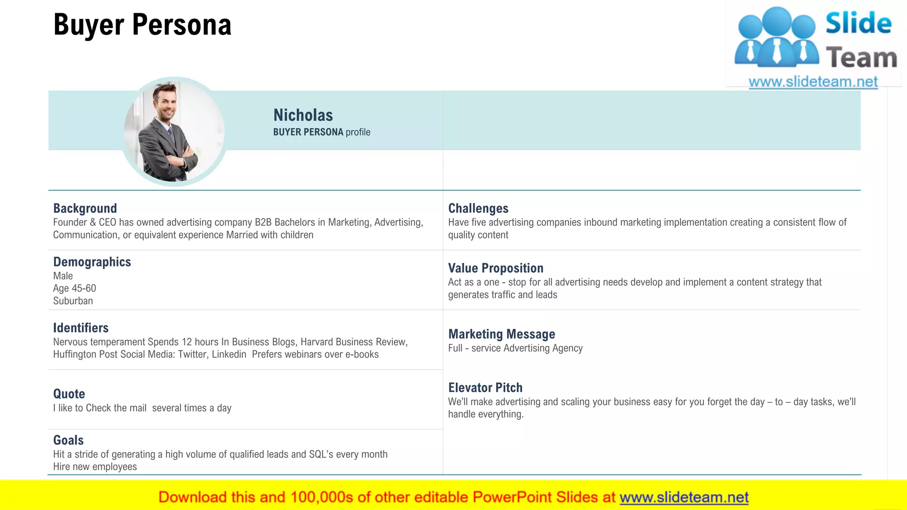907x510 pixels.
Task: Click Nicholas profile photo
Action: pyautogui.click(x=174, y=132)
